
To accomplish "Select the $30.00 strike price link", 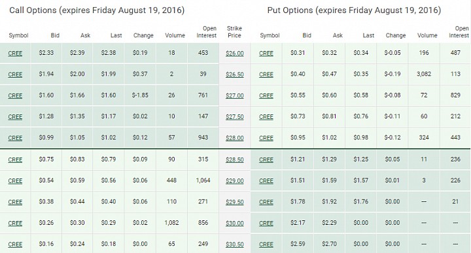I will pyautogui.click(x=235, y=224).
